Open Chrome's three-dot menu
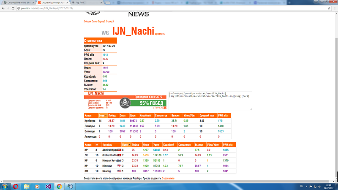This screenshot has height=190, width=338. tap(335, 8)
